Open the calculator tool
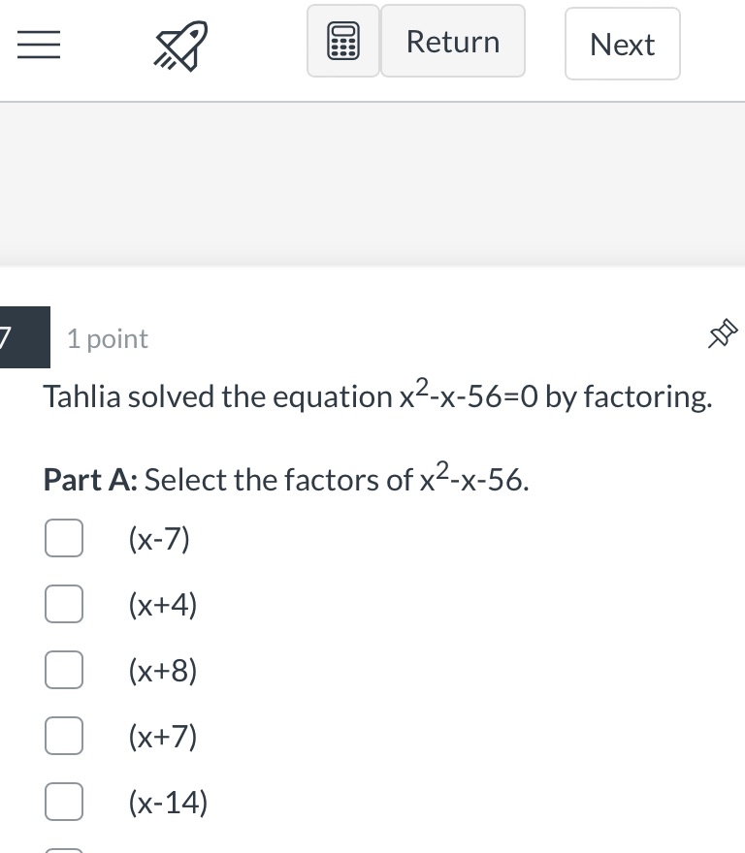The image size is (745, 853). tap(343, 41)
